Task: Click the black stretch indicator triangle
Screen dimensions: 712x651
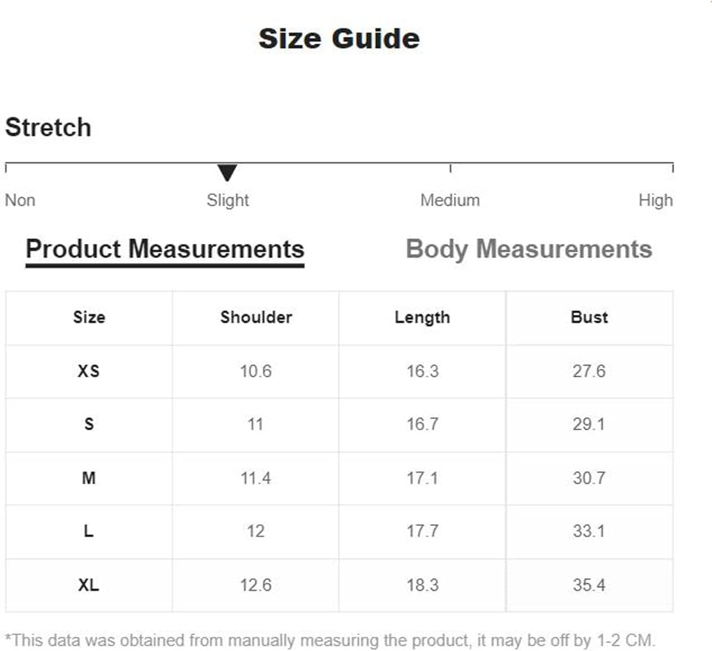Action: (227, 172)
